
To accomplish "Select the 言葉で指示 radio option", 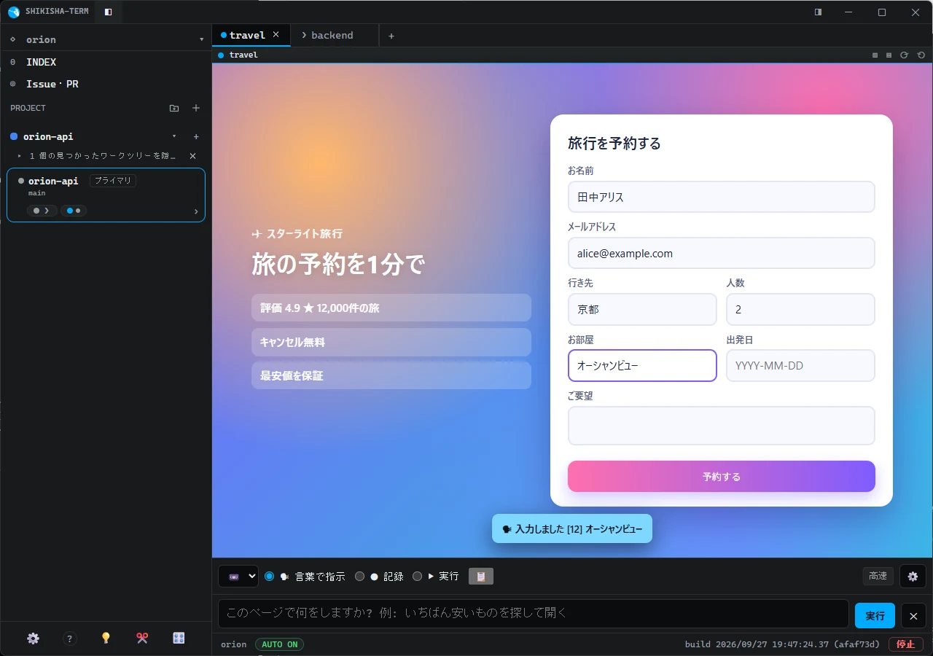I will click(x=270, y=576).
